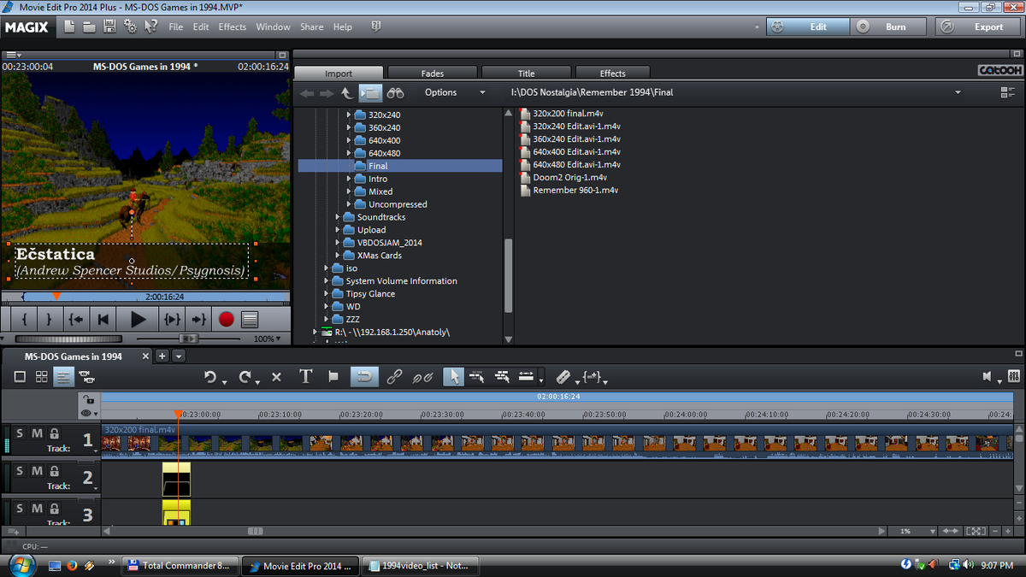Change the media pool list view mode
This screenshot has width=1026, height=577.
click(1008, 92)
